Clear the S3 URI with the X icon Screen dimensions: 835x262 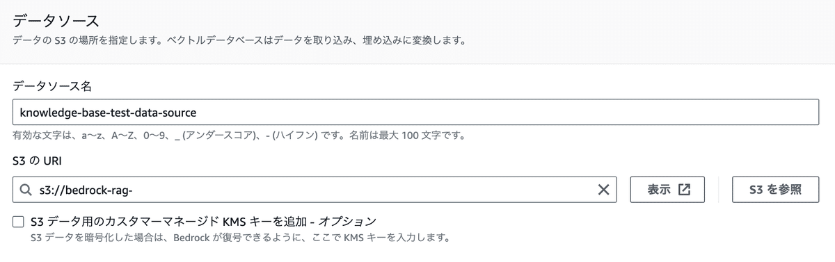(x=603, y=190)
